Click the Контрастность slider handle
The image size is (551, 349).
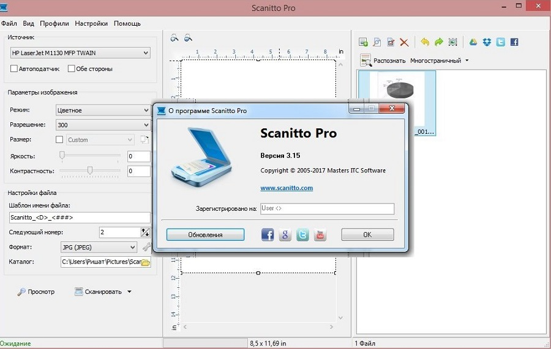click(x=90, y=171)
